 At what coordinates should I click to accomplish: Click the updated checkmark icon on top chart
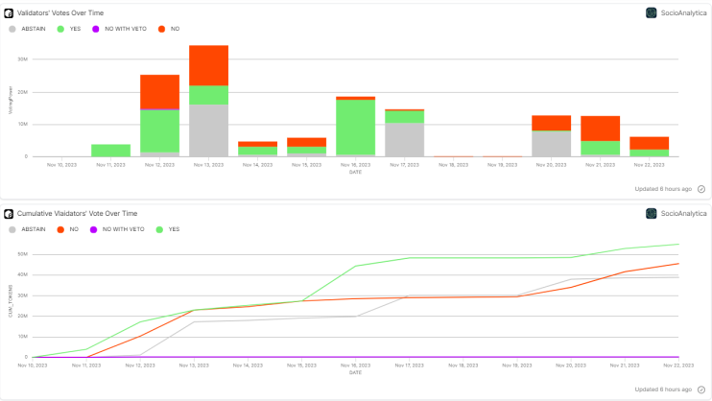(x=701, y=189)
